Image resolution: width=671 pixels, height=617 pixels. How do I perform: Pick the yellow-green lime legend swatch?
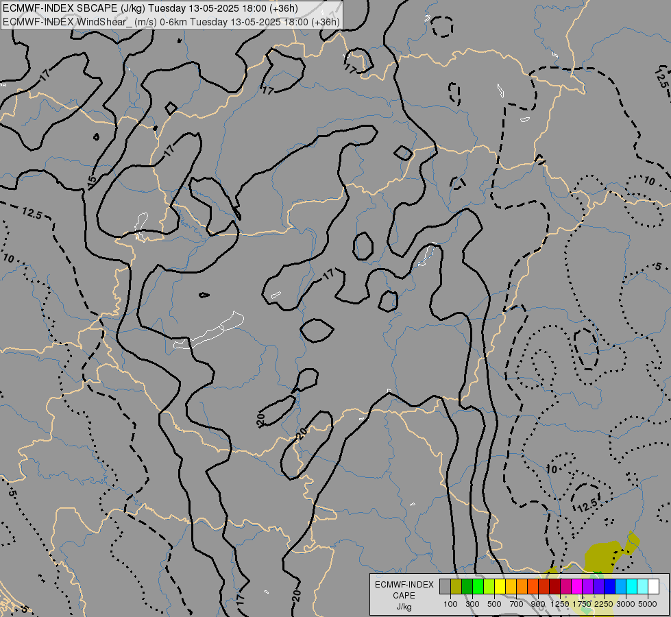tap(489, 586)
